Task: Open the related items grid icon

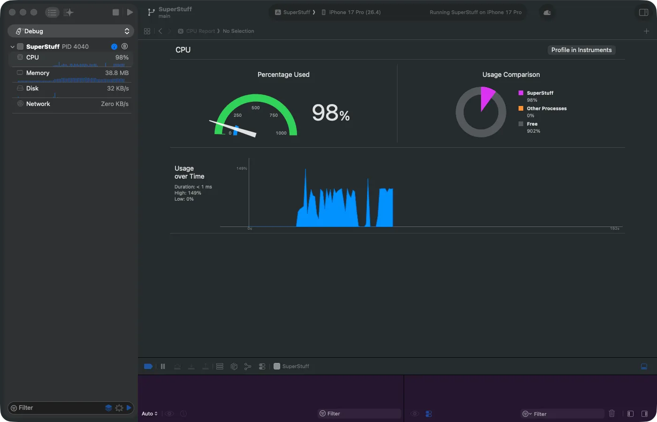Action: point(147,31)
